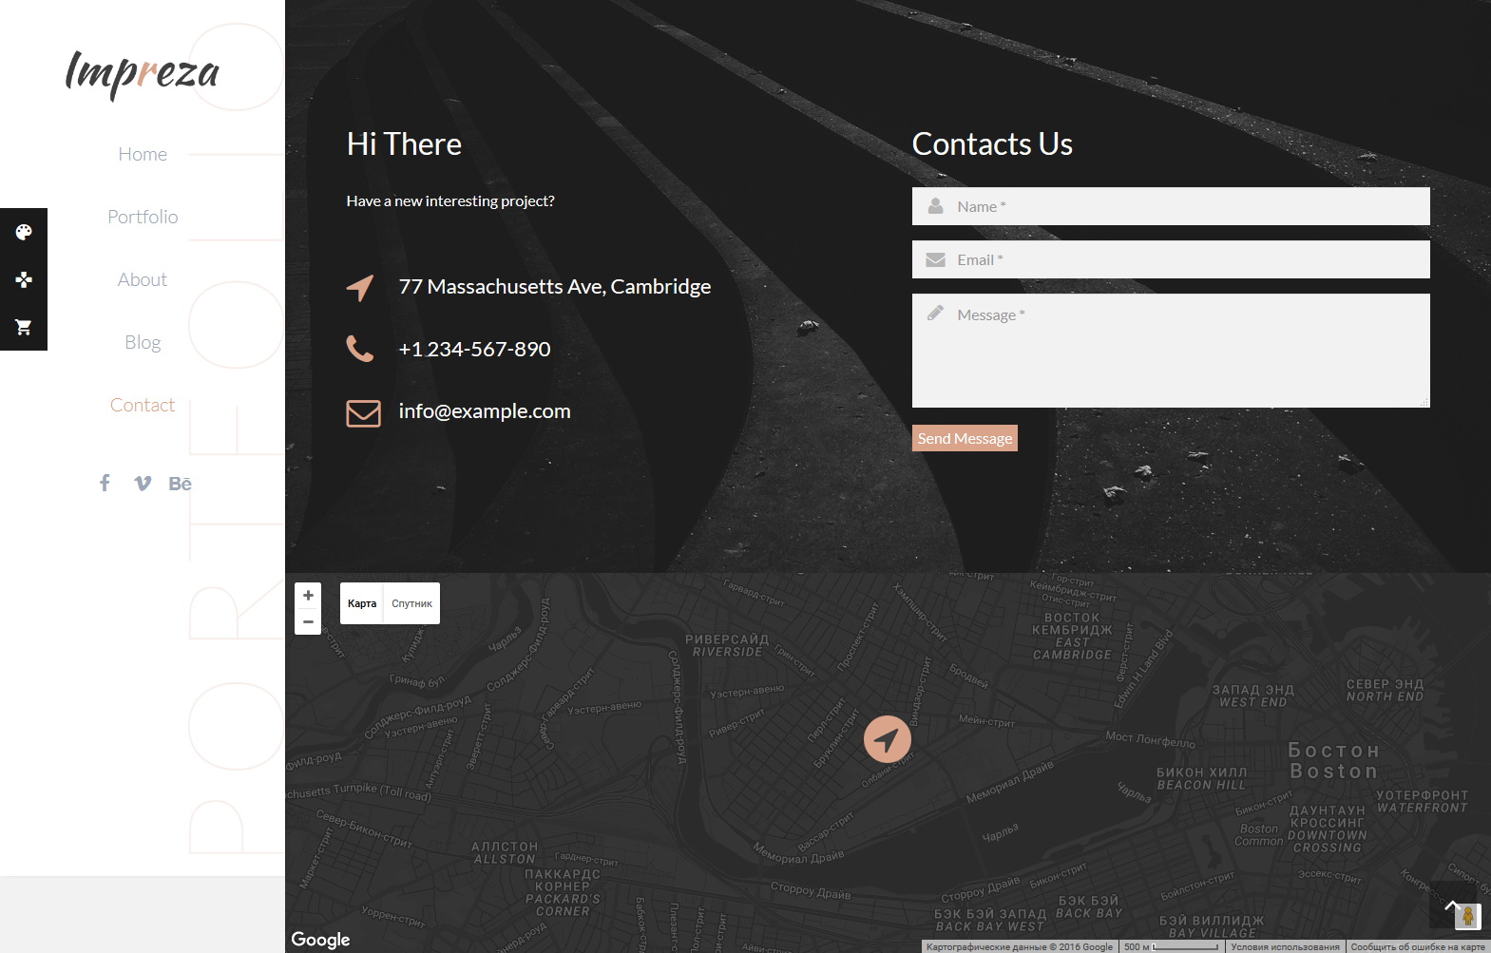Open the shopping cart icon
Image resolution: width=1491 pixels, height=953 pixels.
coord(24,327)
